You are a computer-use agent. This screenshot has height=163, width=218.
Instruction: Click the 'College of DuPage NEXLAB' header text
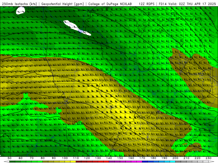tap(110, 4)
